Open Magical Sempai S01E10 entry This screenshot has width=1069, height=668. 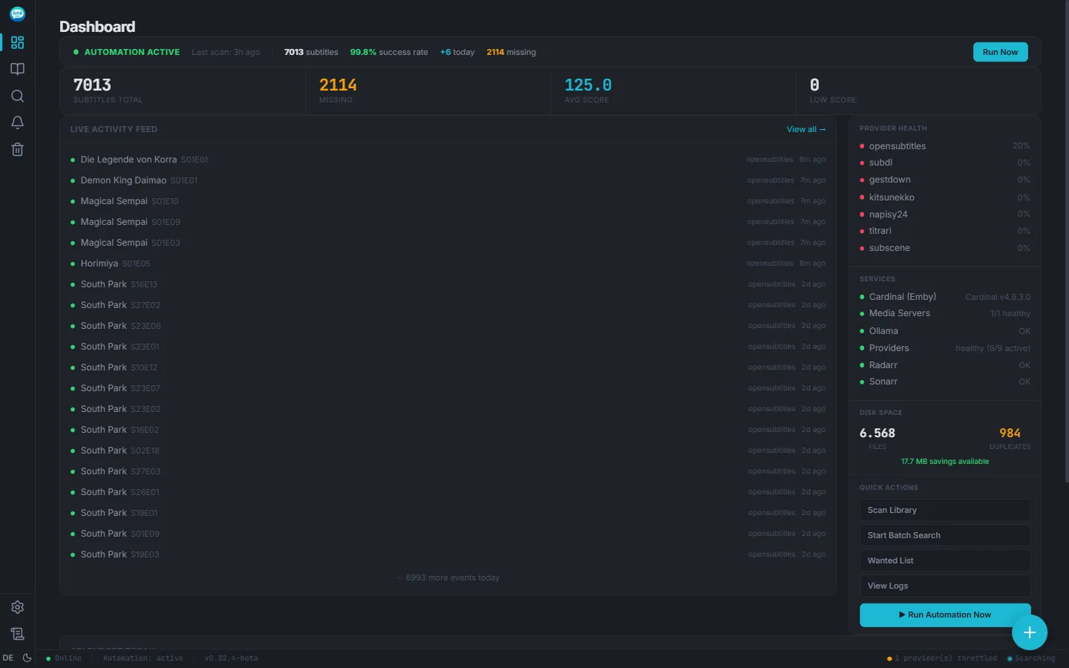[448, 201]
